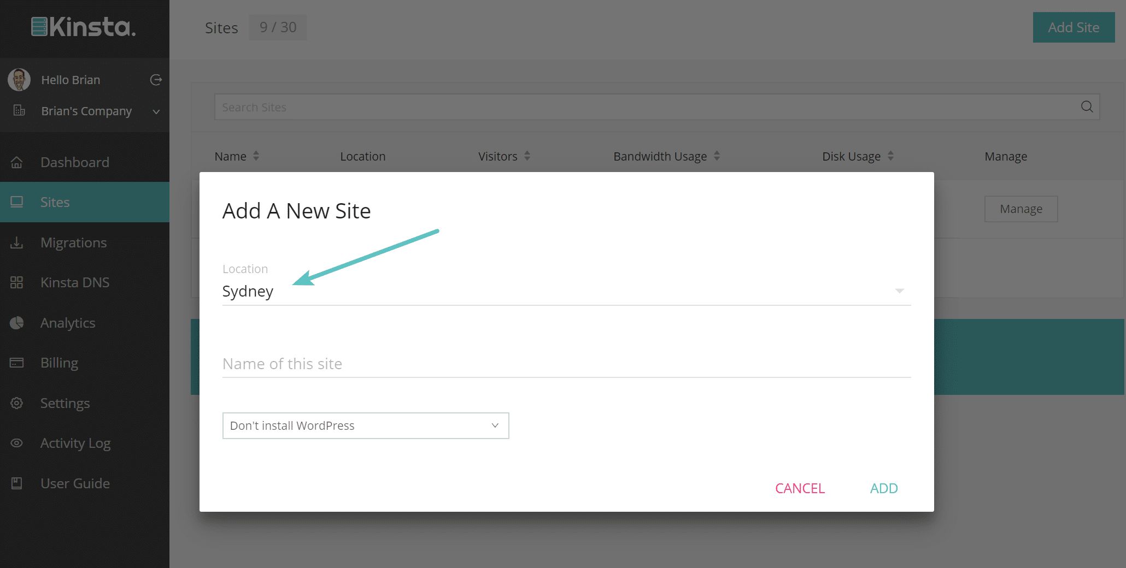Open Settings from the sidebar

click(85, 403)
